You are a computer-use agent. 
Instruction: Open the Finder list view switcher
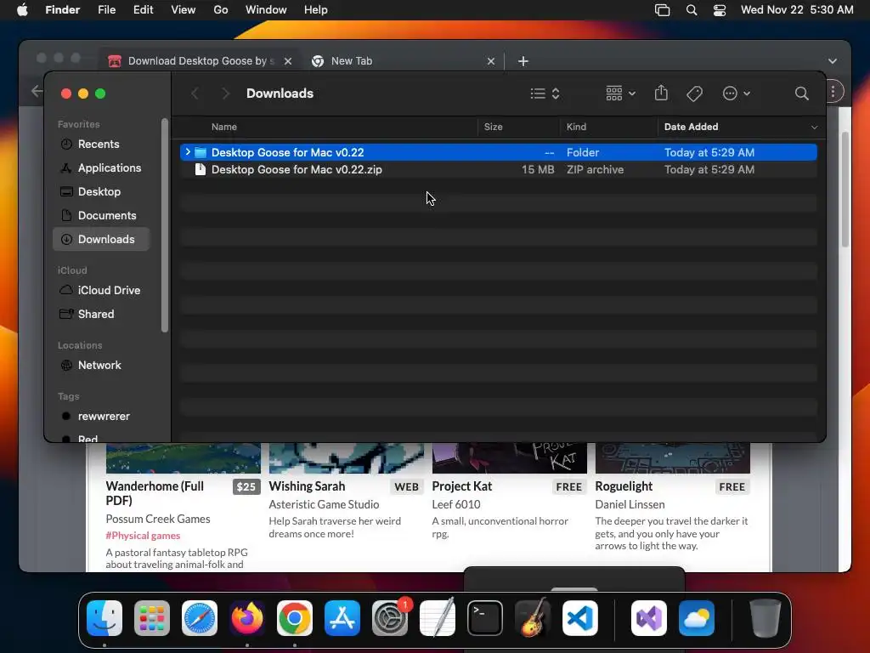[545, 94]
